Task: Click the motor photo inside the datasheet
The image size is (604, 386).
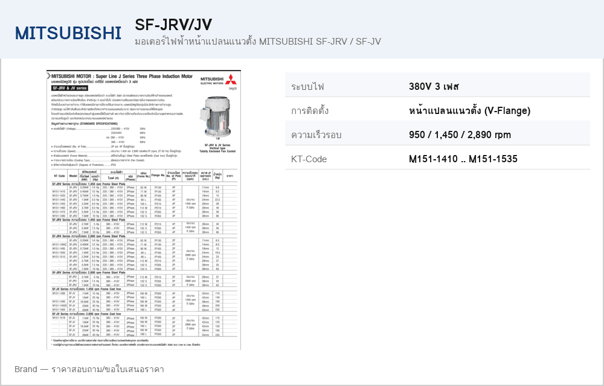Action: 216,117
